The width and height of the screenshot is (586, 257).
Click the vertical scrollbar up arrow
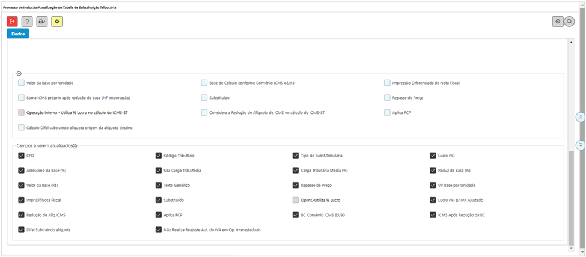point(570,43)
